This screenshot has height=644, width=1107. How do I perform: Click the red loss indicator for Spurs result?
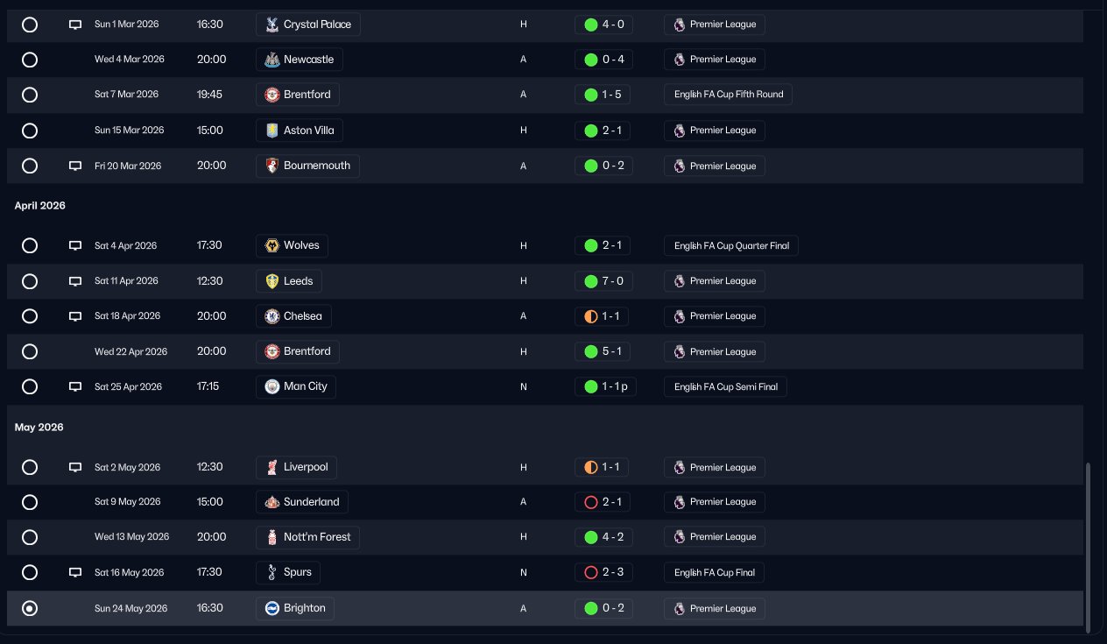(x=590, y=573)
